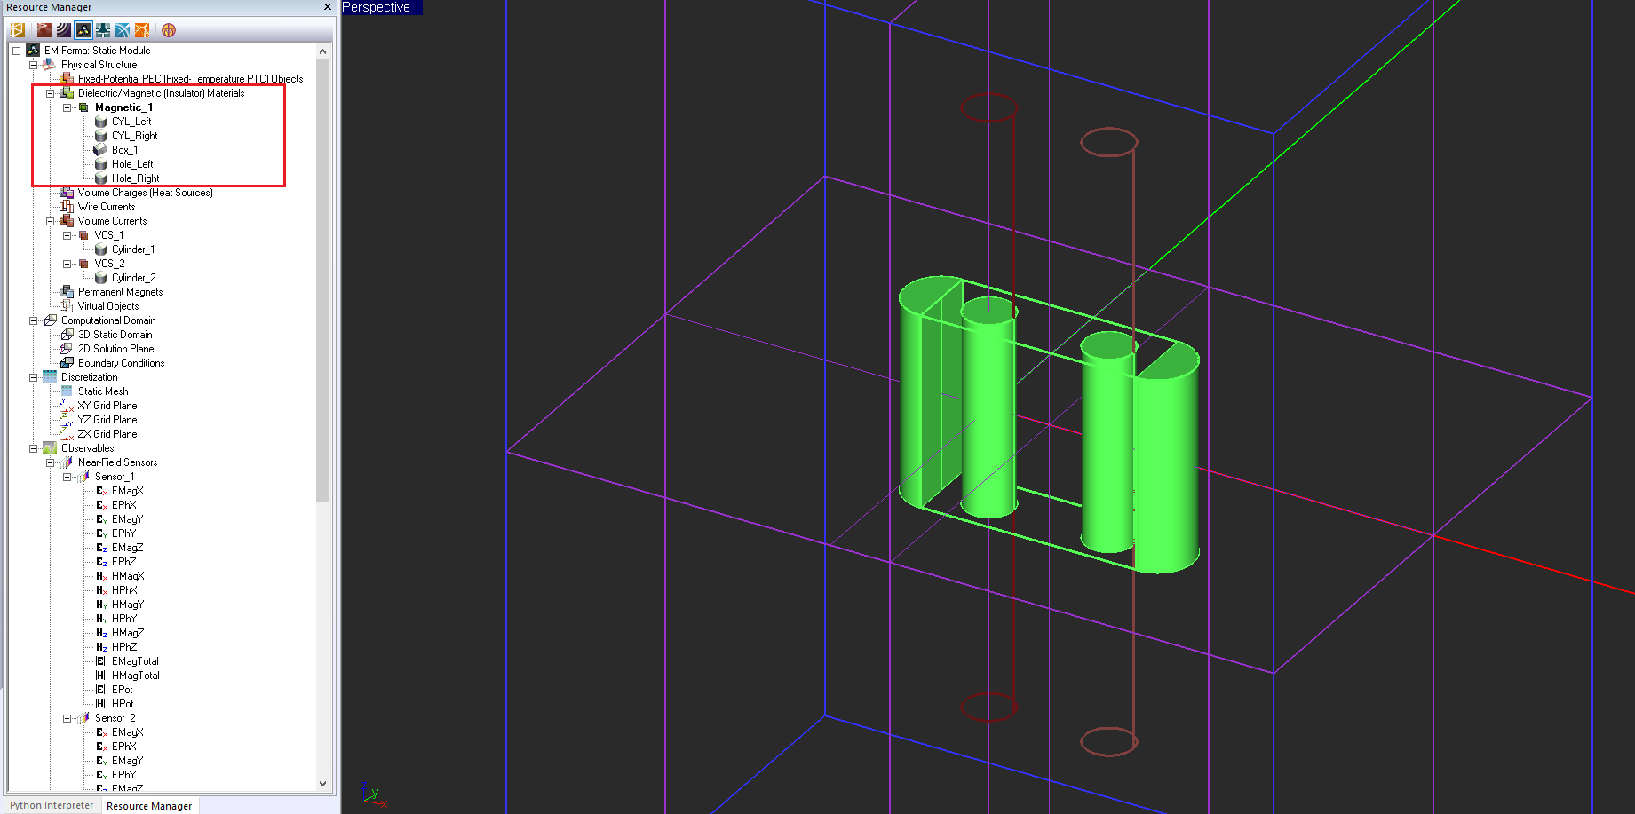Screen dimensions: 1635x814
Task: Collapse the Computational Domain branch
Action: (33, 320)
